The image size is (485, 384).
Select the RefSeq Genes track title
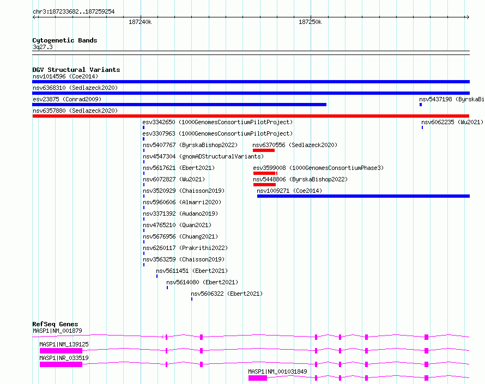coord(55,324)
